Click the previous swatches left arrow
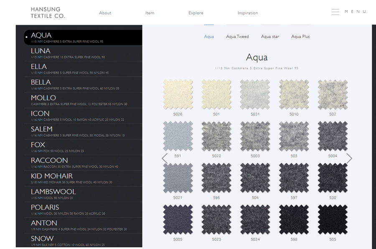Image resolution: width=376 pixels, height=249 pixels. coord(165,158)
